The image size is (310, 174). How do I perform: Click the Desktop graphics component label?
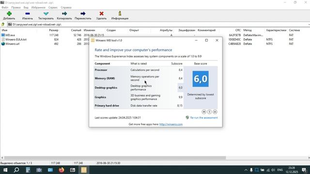coord(106,87)
